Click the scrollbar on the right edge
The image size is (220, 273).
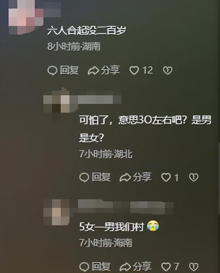[x=219, y=178]
